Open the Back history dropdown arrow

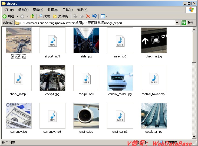coord(17,16)
